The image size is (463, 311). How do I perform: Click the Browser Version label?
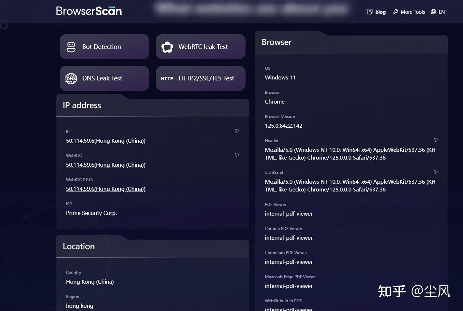280,116
